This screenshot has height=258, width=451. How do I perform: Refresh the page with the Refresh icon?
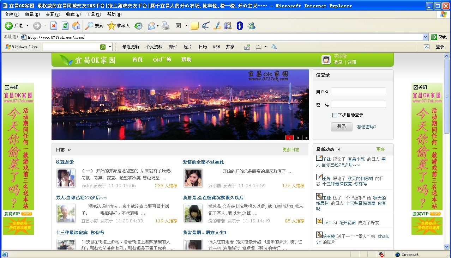click(65, 26)
